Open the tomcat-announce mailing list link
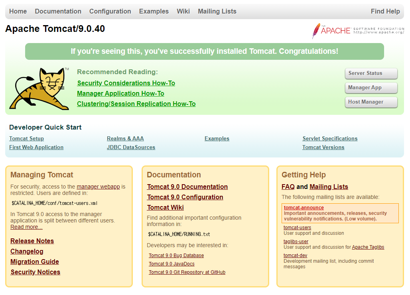This screenshot has width=410, height=295. click(x=304, y=208)
